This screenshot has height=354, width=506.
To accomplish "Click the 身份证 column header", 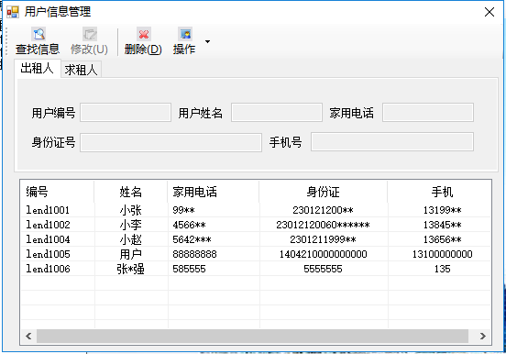I will click(323, 192).
